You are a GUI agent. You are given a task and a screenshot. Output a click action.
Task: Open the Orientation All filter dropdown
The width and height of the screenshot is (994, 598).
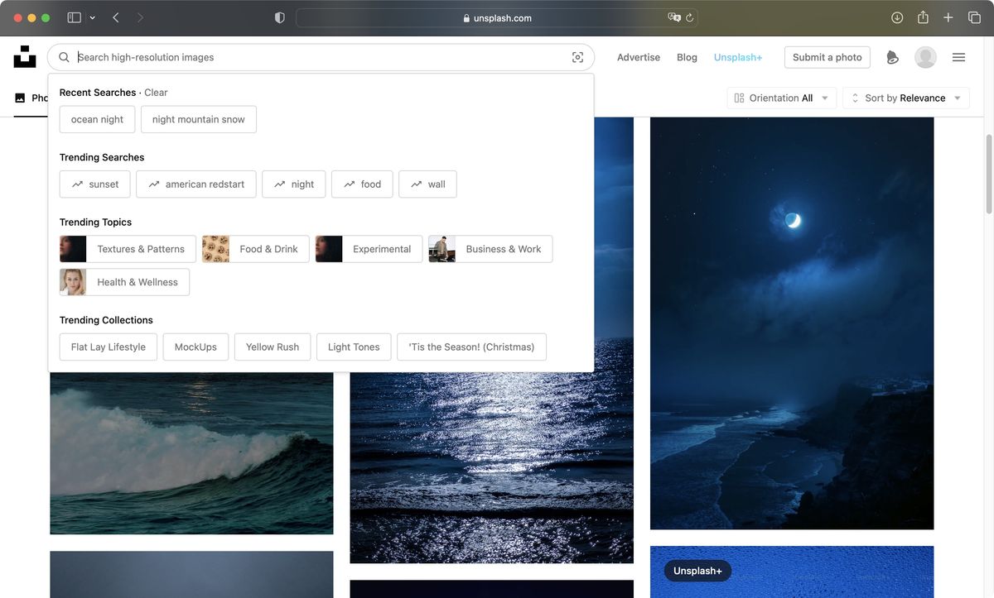(x=781, y=98)
